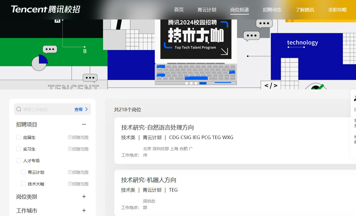Click the question mark icon beside 实习生

click(x=70, y=149)
